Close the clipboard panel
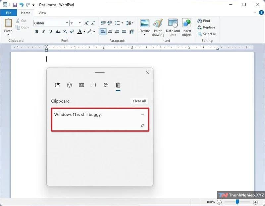Viewport: 265px width, 206px height. [x=147, y=72]
